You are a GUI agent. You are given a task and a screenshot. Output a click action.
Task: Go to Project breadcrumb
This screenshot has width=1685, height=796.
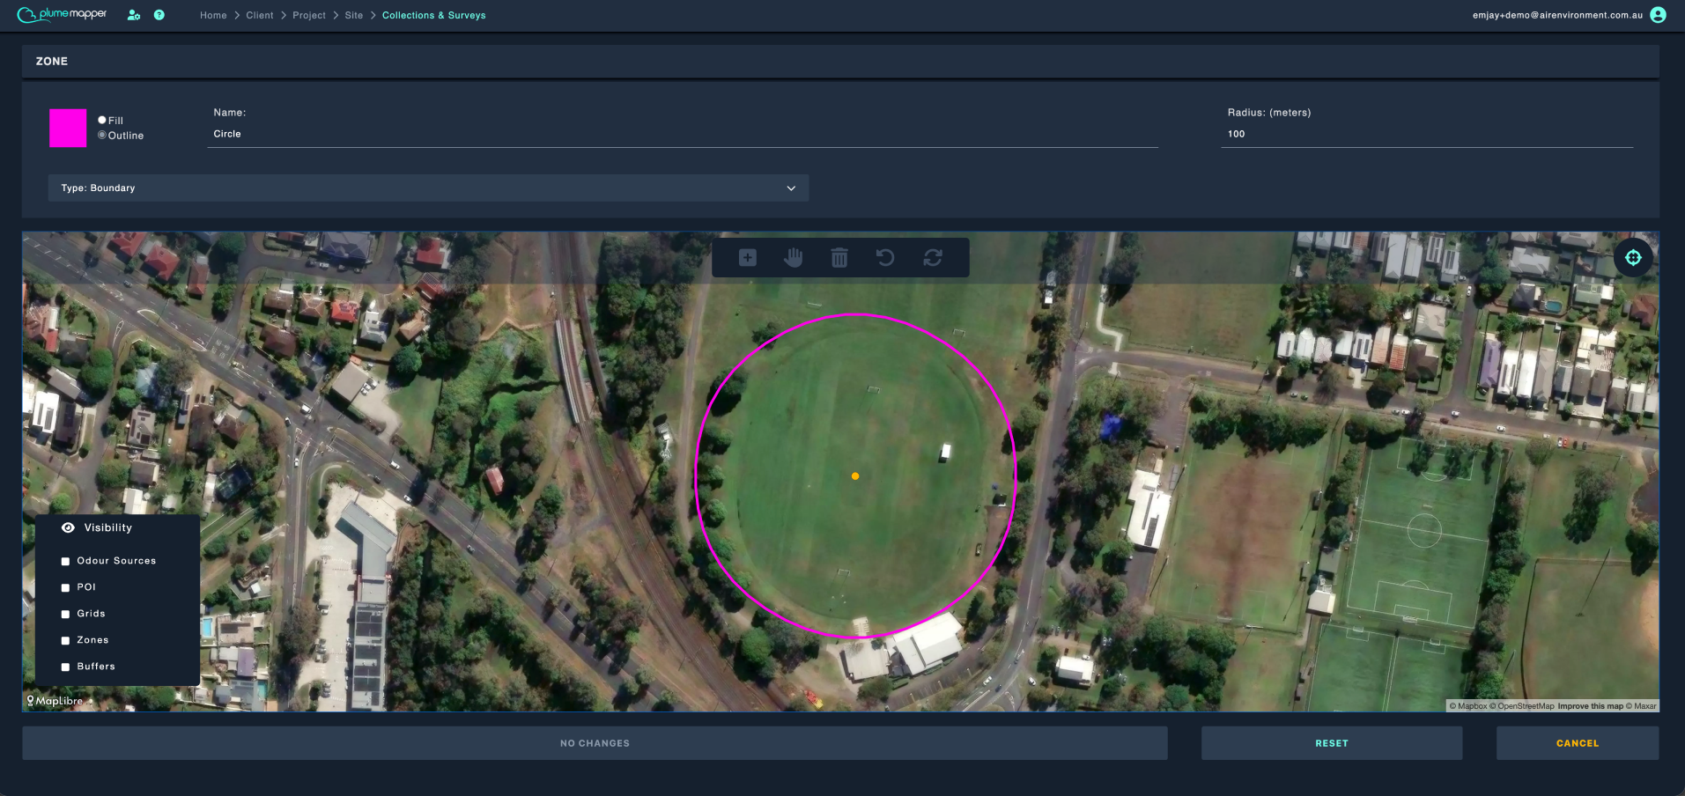point(309,15)
